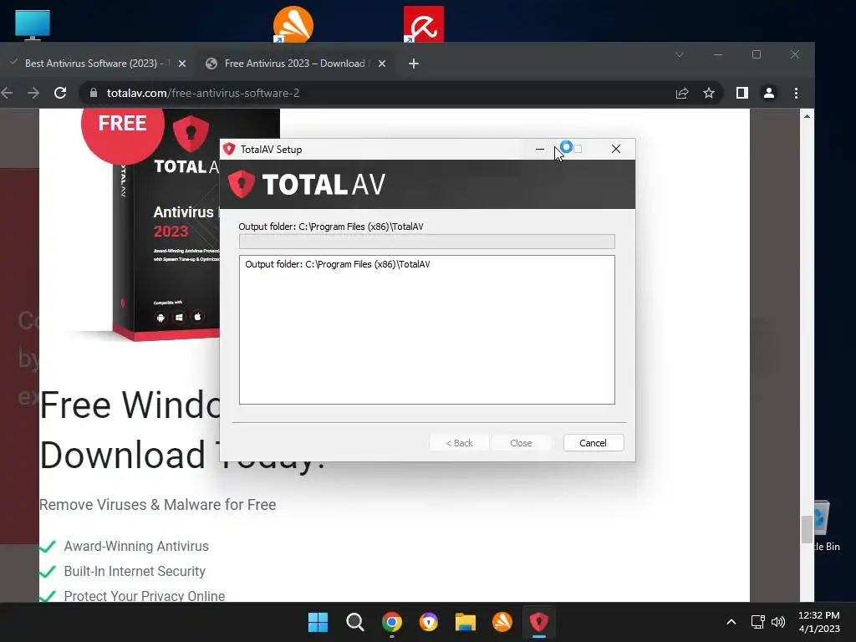The width and height of the screenshot is (856, 642).
Task: Click the TotalAV shield icon in setup title bar
Action: [x=229, y=149]
